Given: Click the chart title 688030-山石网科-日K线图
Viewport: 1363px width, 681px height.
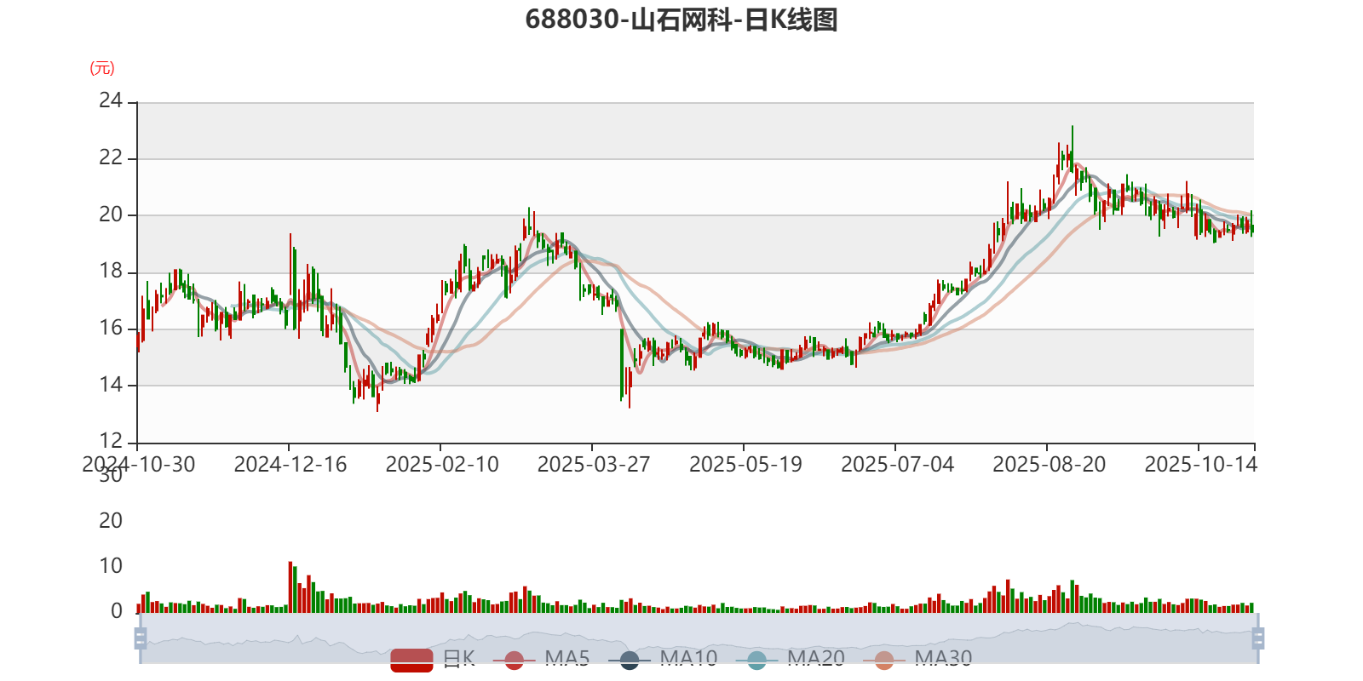Looking at the screenshot, I should [681, 19].
